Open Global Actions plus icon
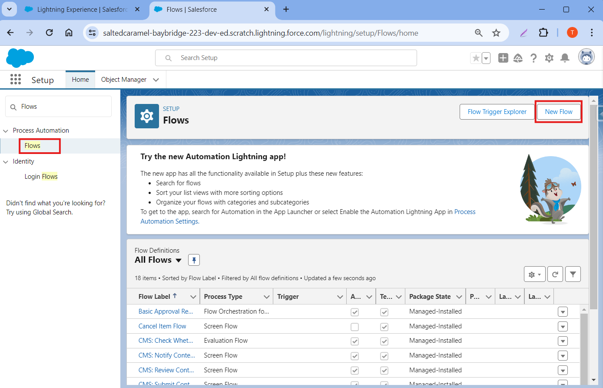Viewport: 603px width, 388px height. (x=503, y=58)
